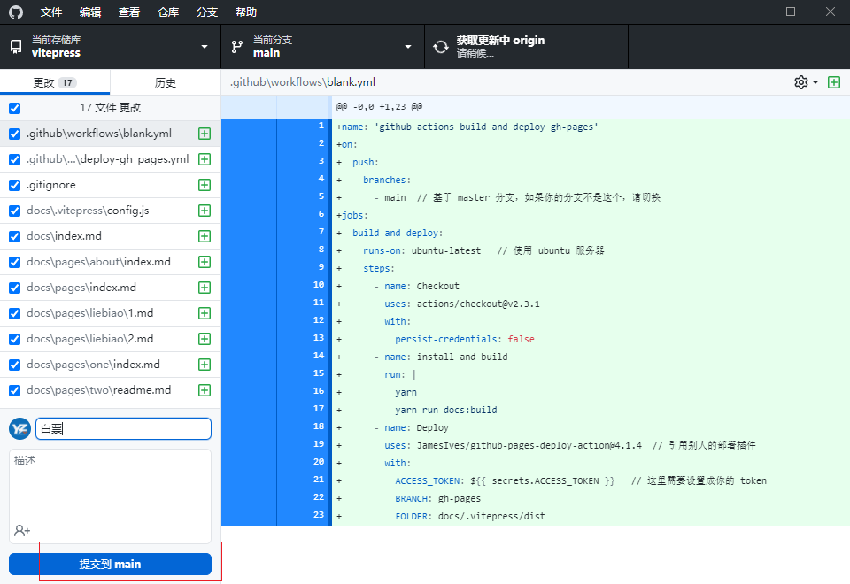This screenshot has width=850, height=584.
Task: Expand the current branch main dropdown
Action: click(x=322, y=47)
